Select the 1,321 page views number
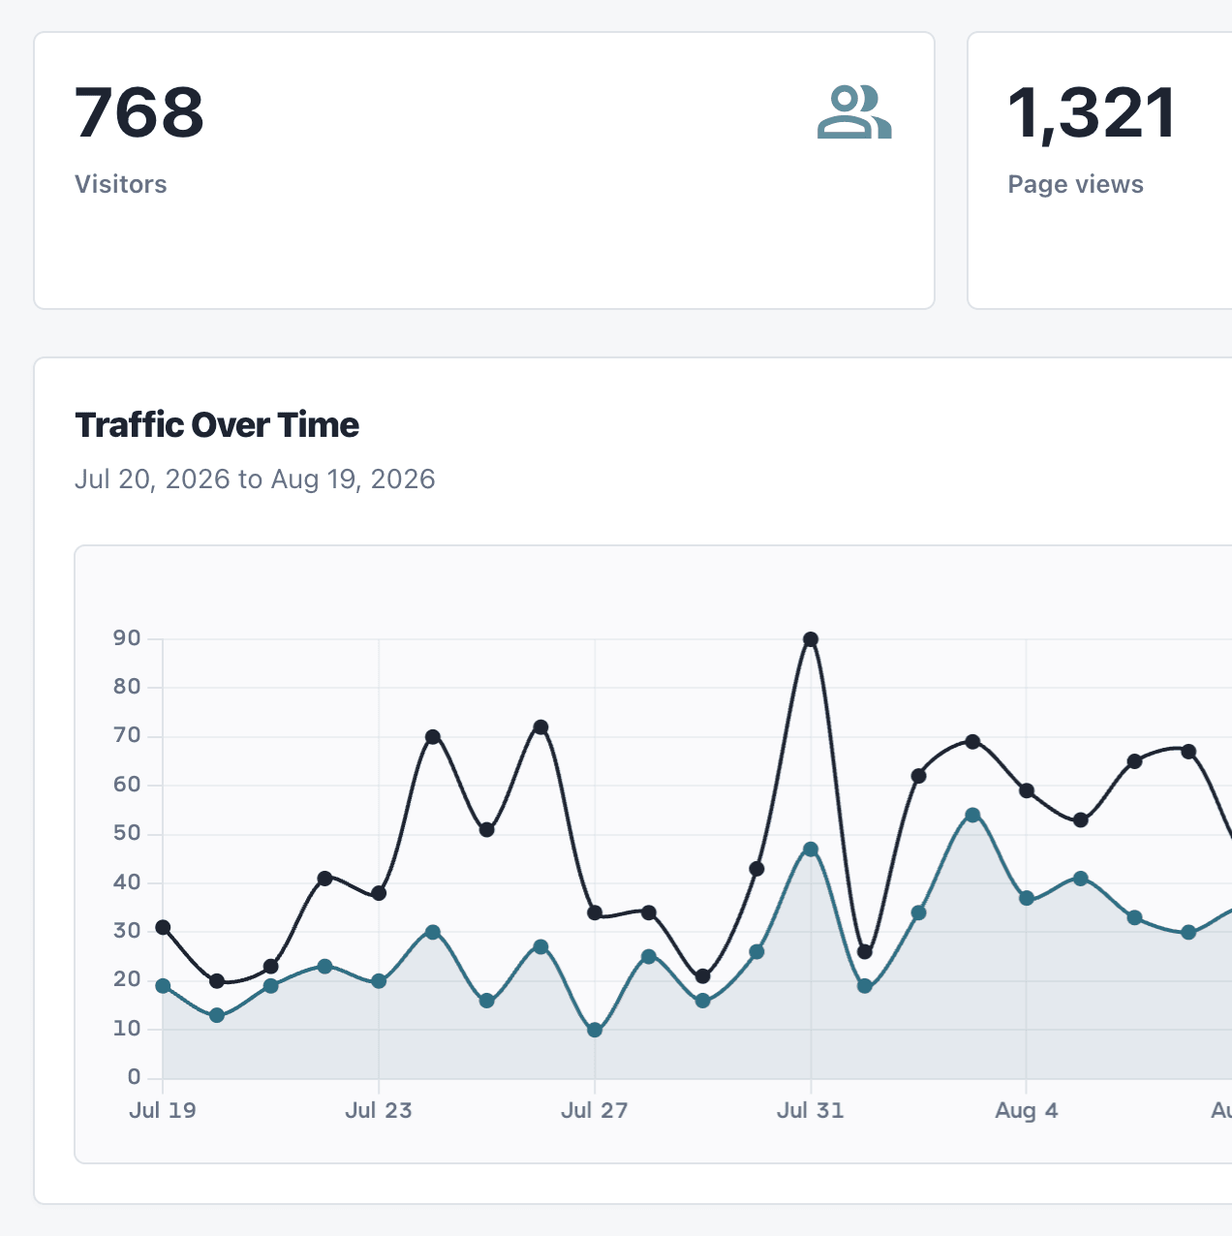The image size is (1232, 1236). tap(1093, 113)
